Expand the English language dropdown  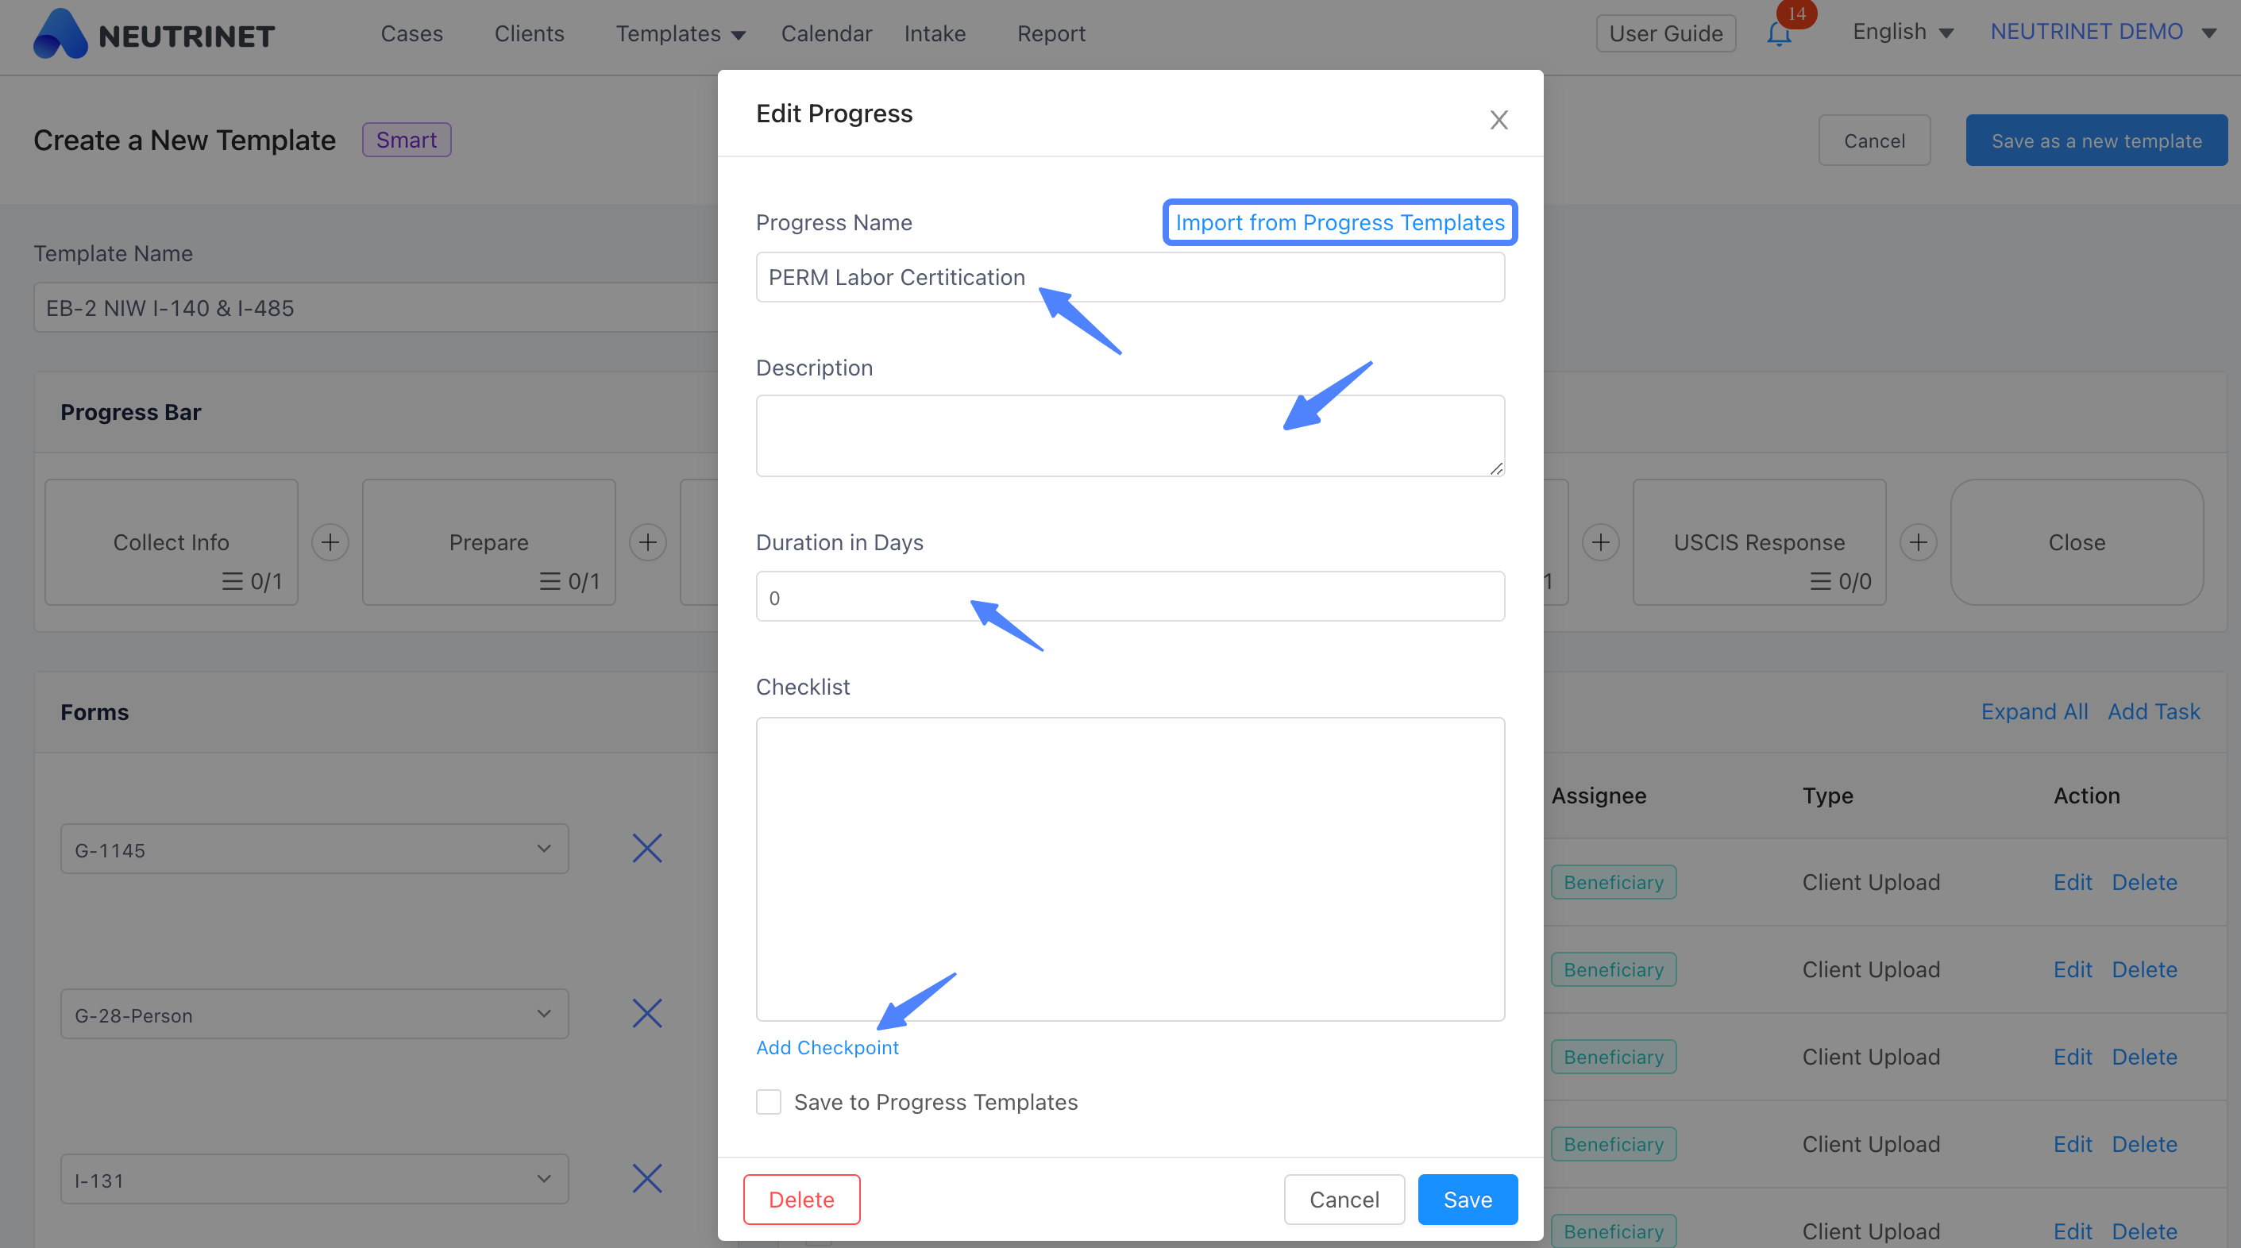click(1903, 33)
